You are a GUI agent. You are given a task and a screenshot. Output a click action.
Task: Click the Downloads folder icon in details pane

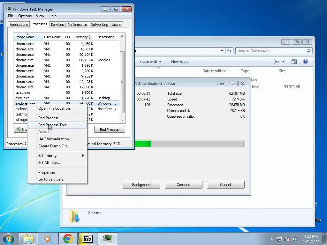click(74, 216)
